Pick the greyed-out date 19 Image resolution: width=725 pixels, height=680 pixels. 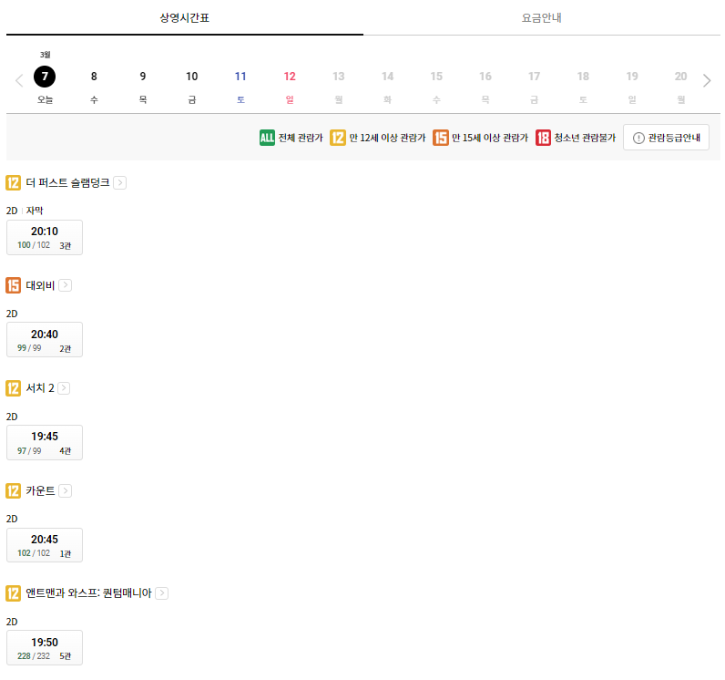[x=632, y=77]
